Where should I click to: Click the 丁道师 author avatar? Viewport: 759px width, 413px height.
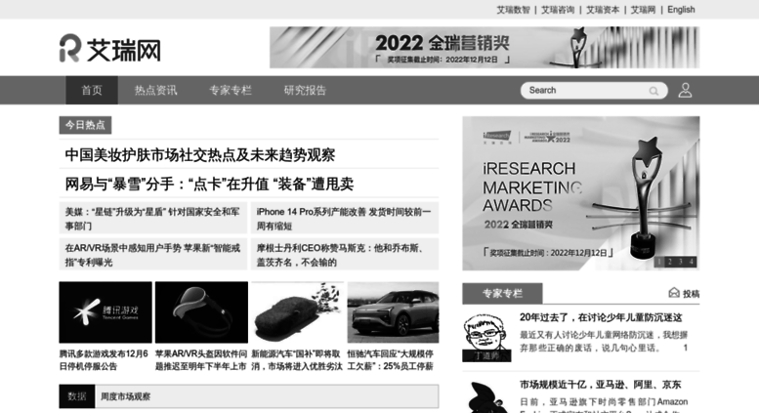[x=487, y=338]
